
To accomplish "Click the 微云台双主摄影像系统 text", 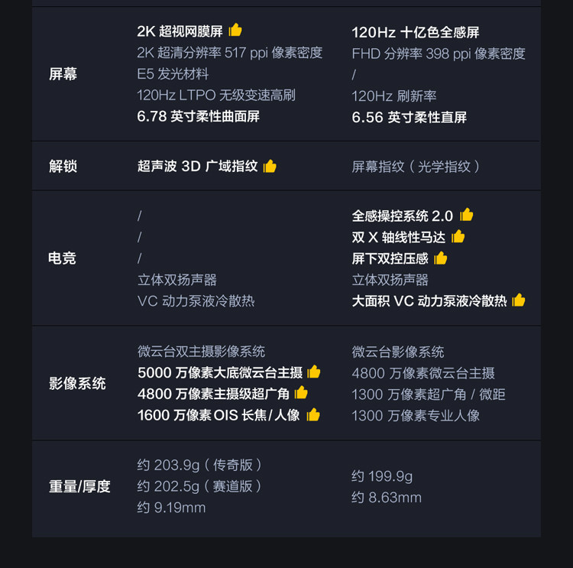I will tap(201, 352).
